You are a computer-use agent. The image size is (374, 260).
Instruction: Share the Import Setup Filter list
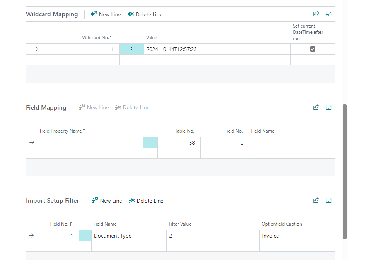click(316, 200)
